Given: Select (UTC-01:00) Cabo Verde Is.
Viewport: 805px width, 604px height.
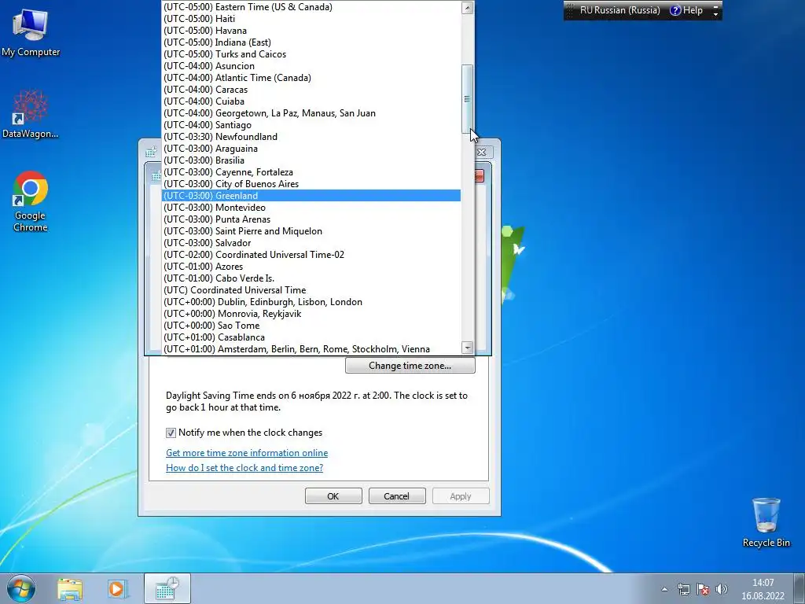Looking at the screenshot, I should click(311, 279).
